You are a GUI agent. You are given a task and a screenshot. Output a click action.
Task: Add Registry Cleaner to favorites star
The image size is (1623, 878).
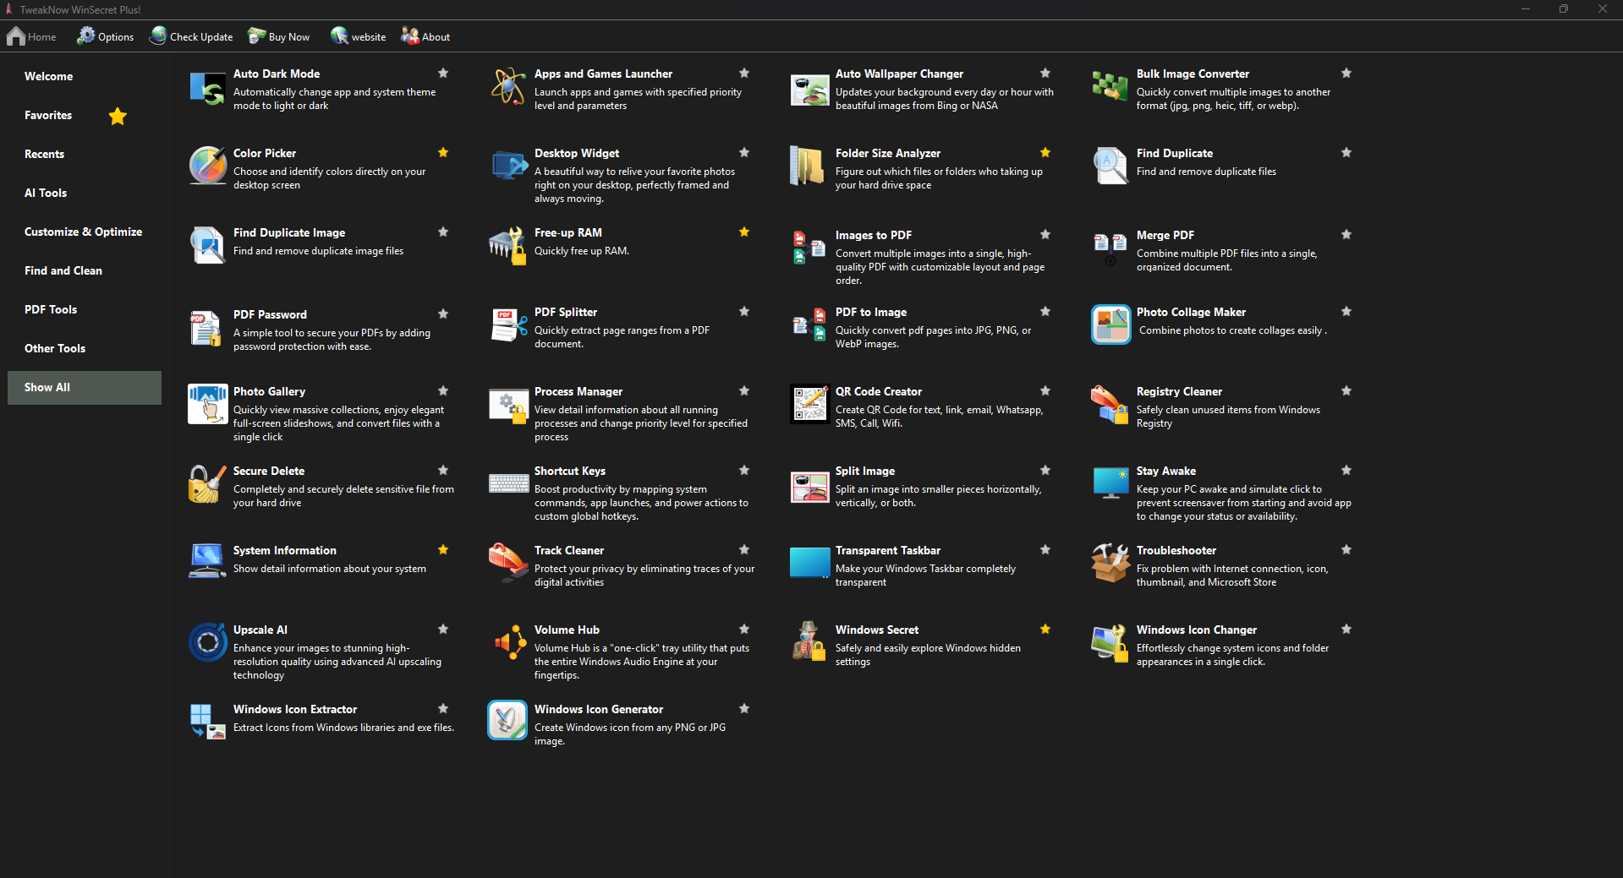[1346, 391]
